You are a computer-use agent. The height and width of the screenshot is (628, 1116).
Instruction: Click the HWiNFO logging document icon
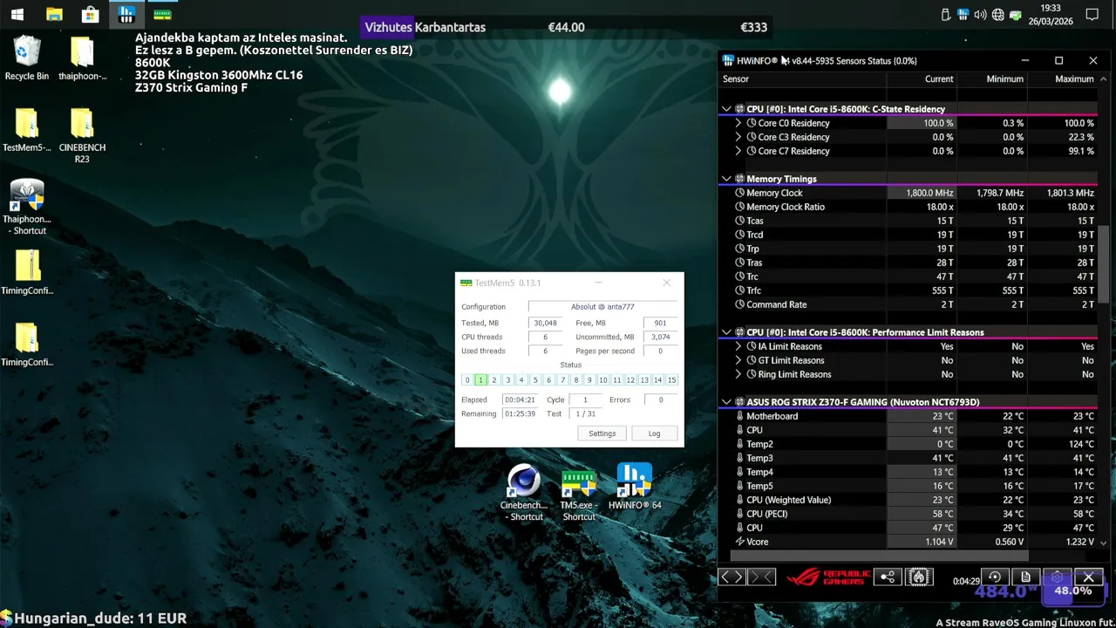click(1025, 577)
